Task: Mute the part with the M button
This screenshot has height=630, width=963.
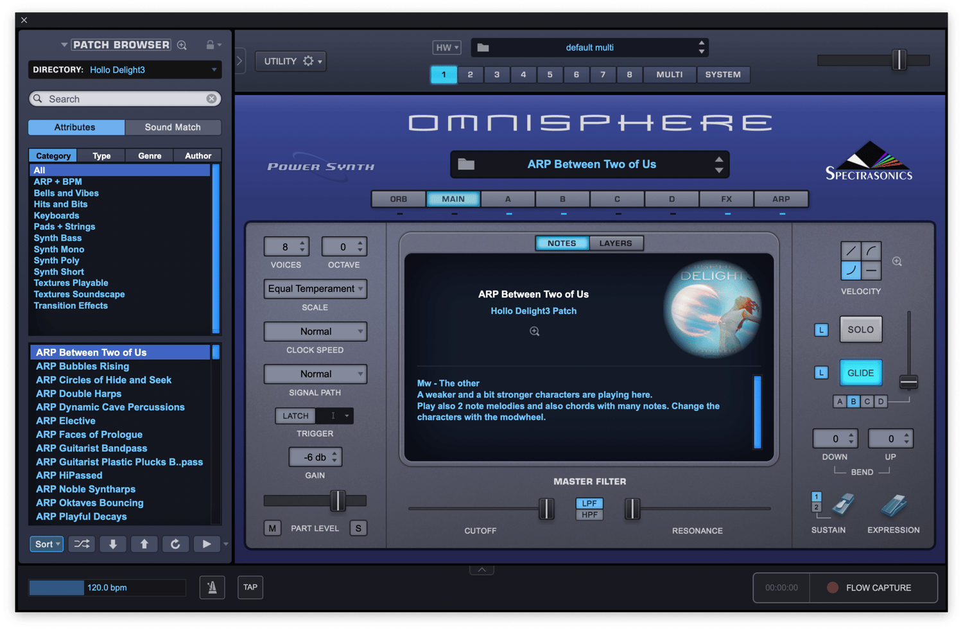Action: click(x=272, y=528)
